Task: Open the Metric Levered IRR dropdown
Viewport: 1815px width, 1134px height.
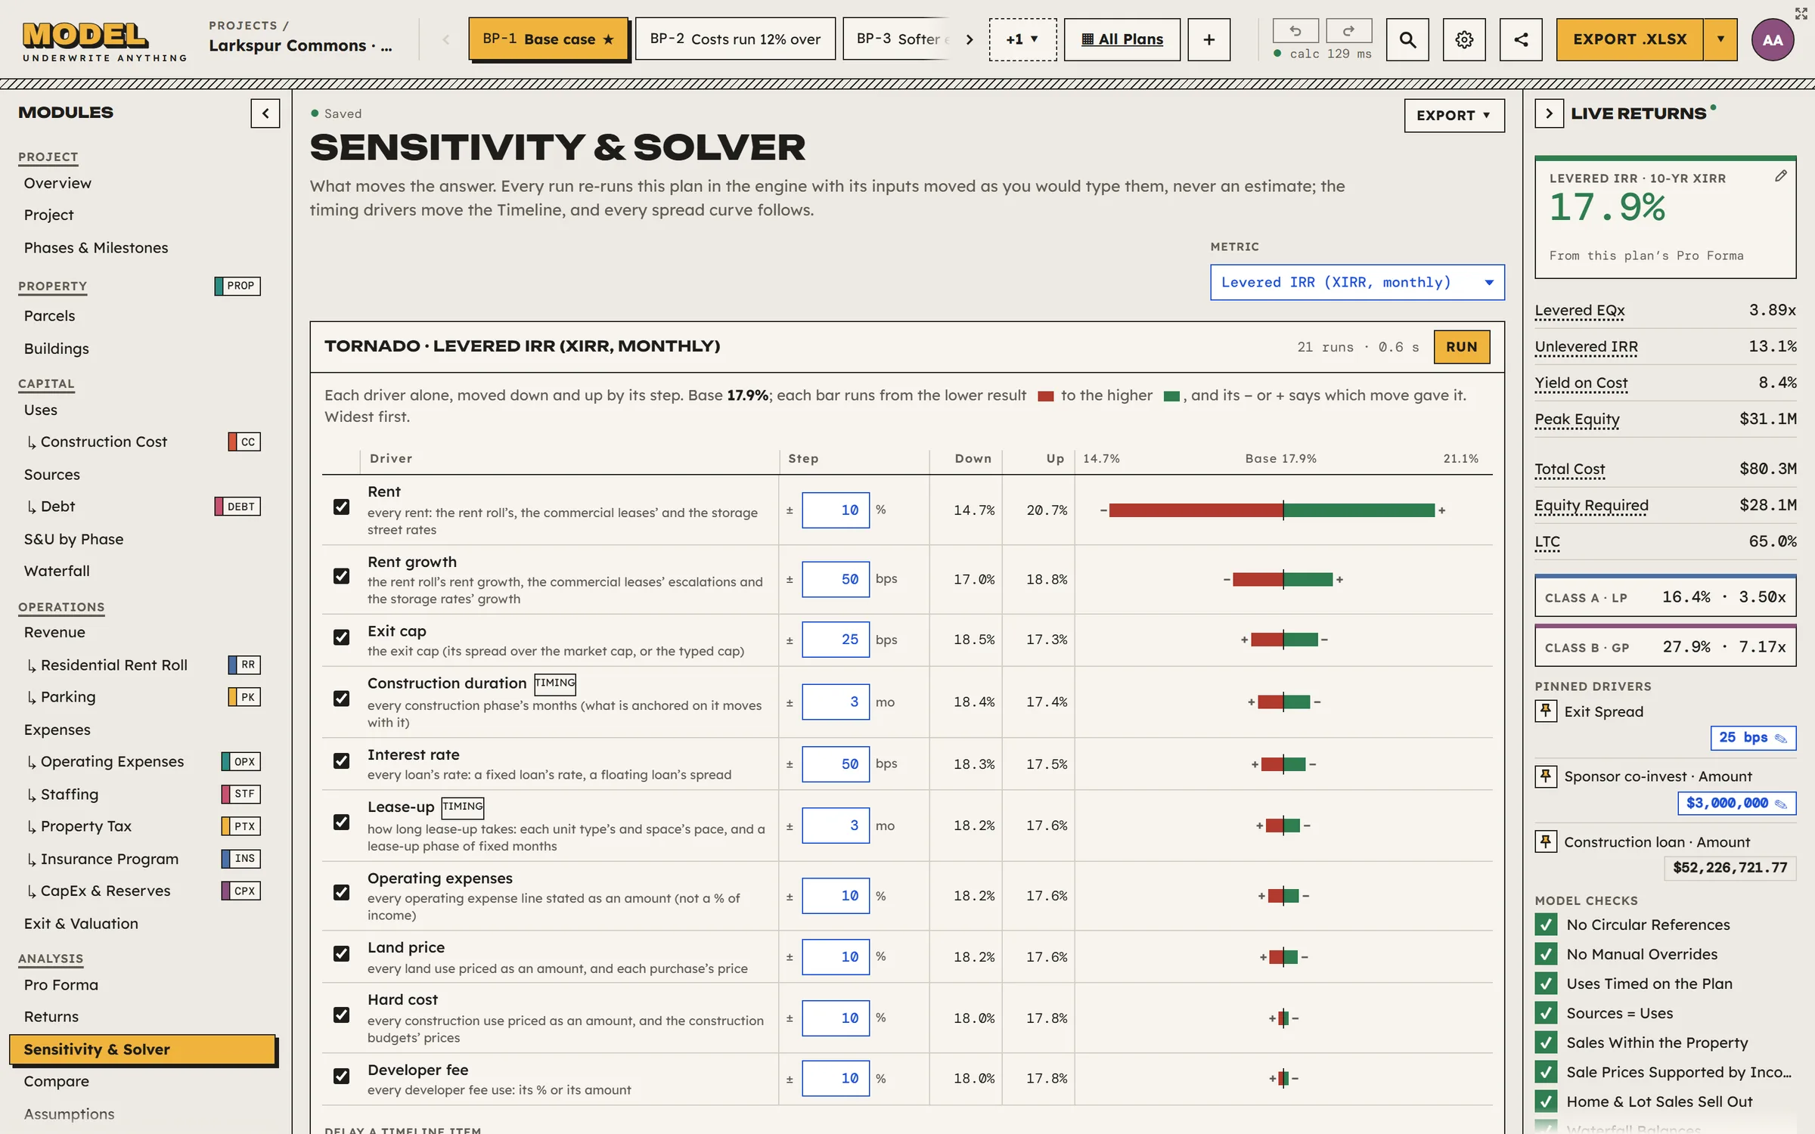Action: (x=1357, y=282)
